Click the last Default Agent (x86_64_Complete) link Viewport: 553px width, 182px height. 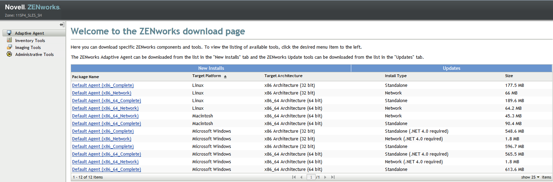pyautogui.click(x=106, y=169)
